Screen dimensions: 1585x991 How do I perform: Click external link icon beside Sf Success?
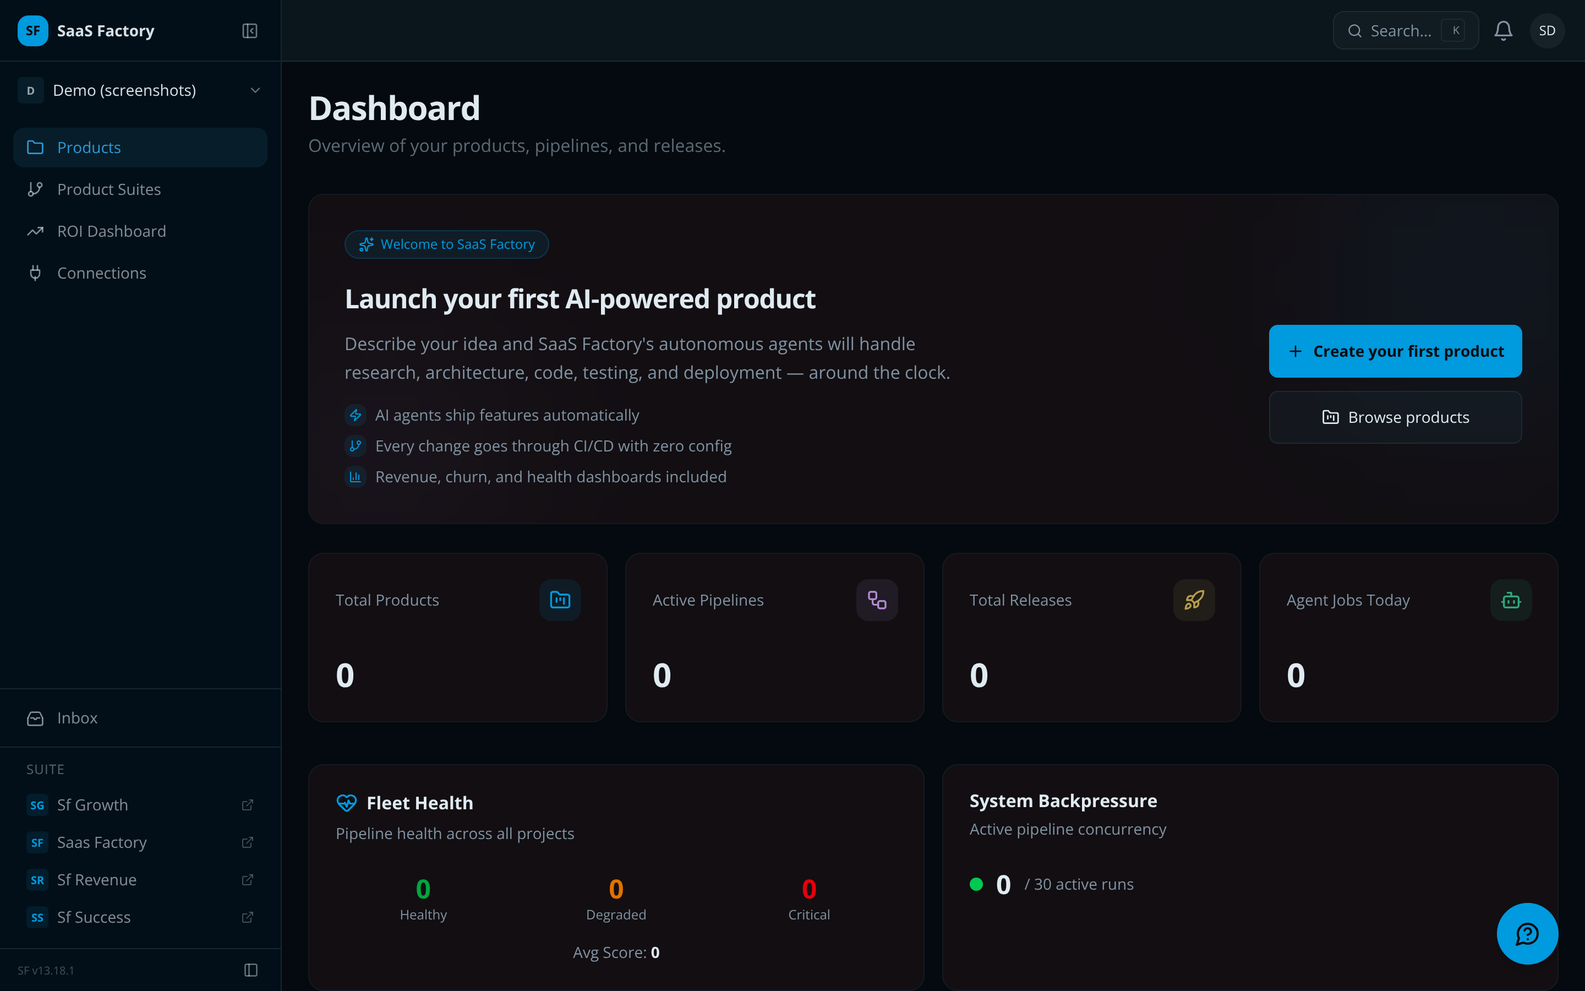tap(248, 917)
